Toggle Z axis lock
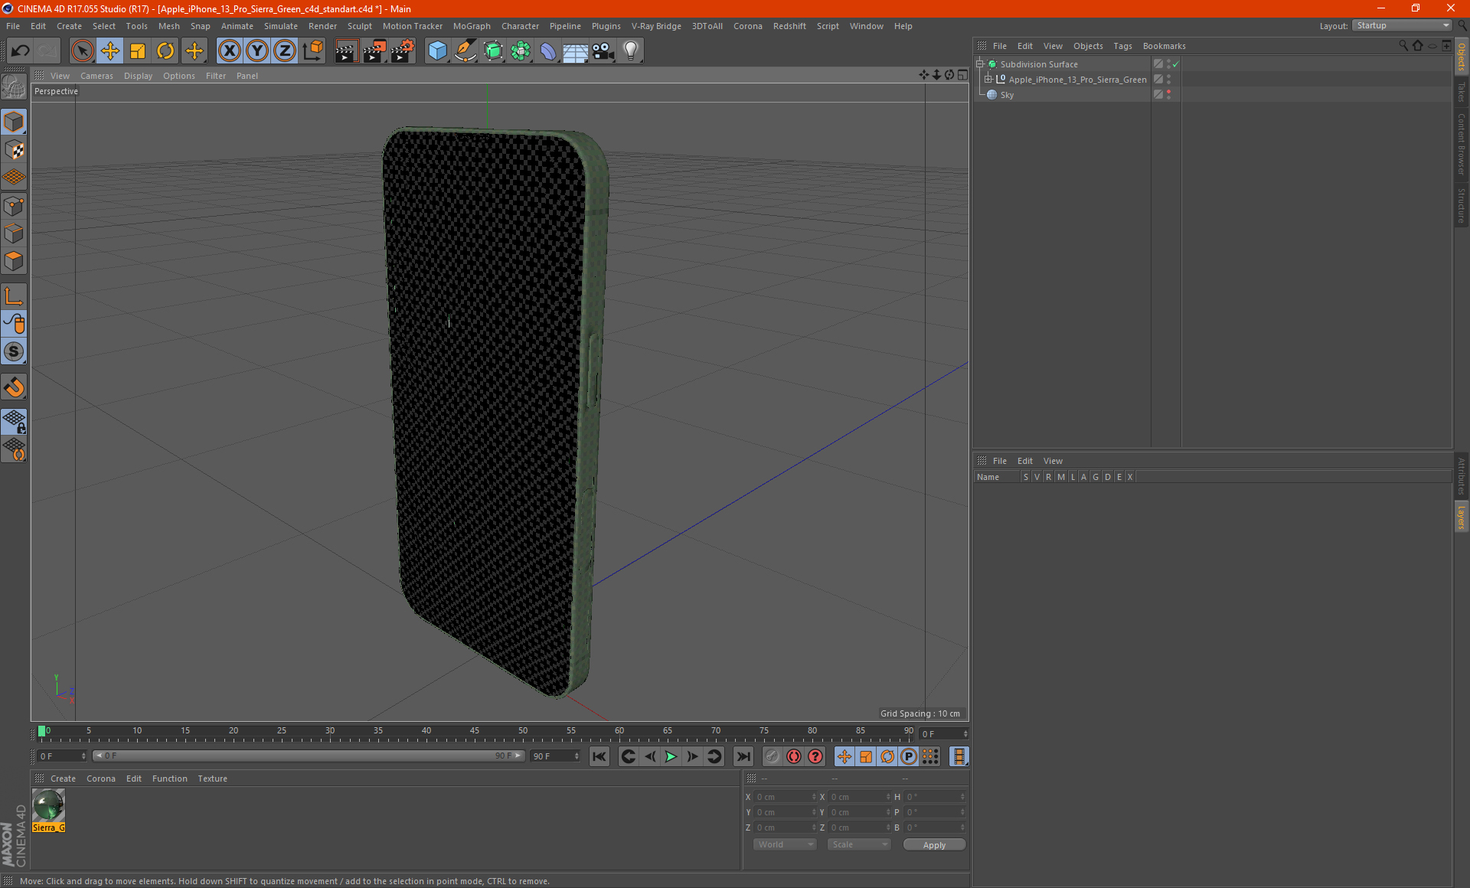The height and width of the screenshot is (888, 1470). tap(284, 51)
